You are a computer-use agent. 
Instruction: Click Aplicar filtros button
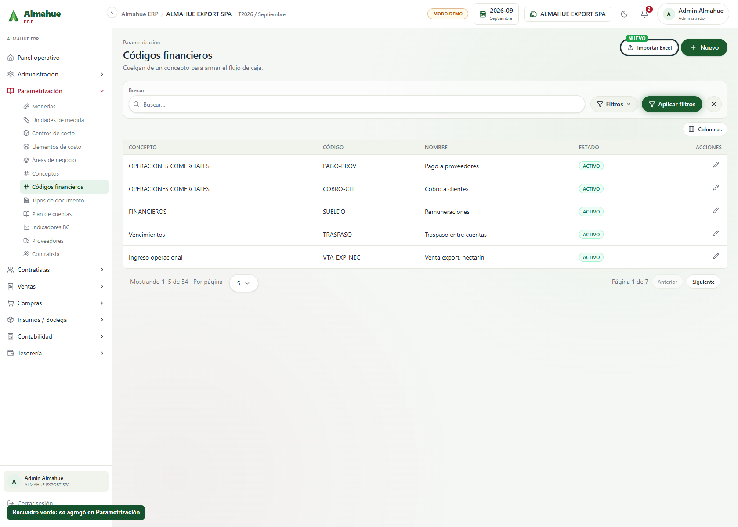[672, 104]
